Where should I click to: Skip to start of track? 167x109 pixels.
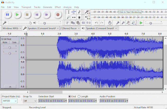pyautogui.click(x=37, y=15)
